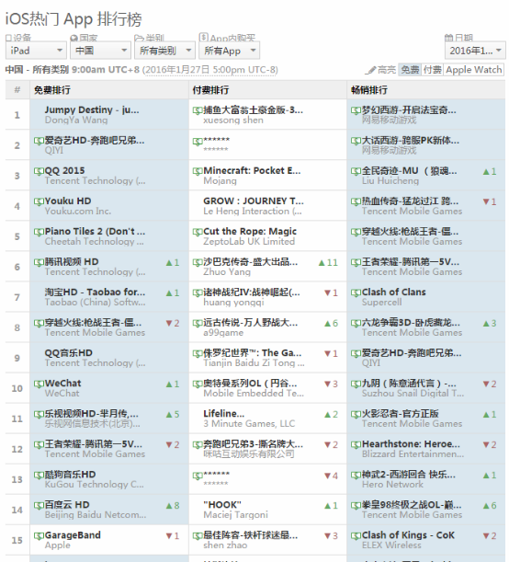Click the pencil highlight icon

(370, 70)
